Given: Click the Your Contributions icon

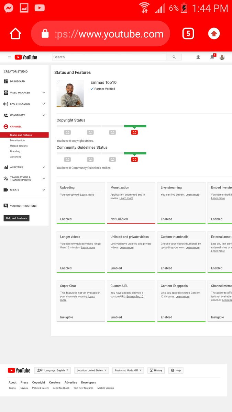Looking at the screenshot, I should point(6,206).
